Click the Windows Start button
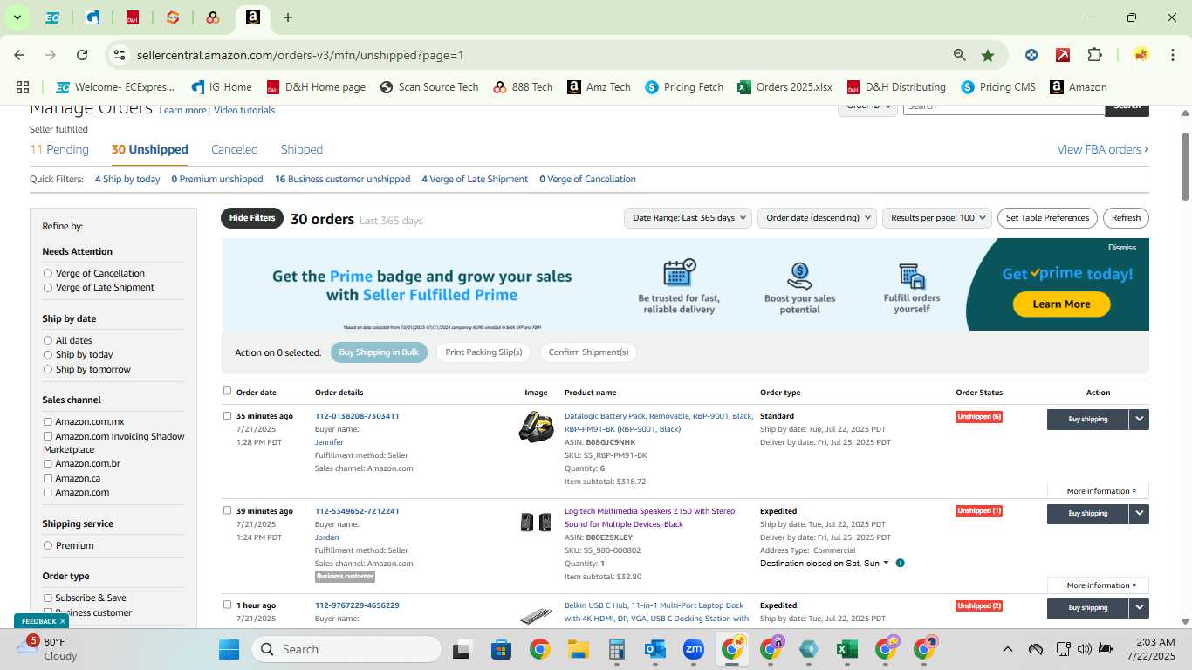This screenshot has height=670, width=1192. 229,649
